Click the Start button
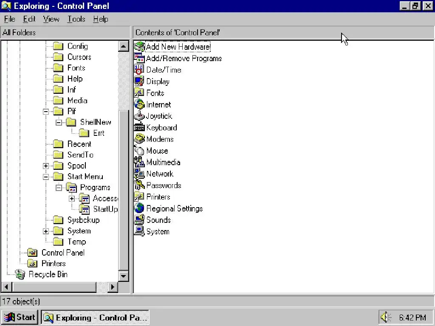The height and width of the screenshot is (326, 435). tap(20, 317)
